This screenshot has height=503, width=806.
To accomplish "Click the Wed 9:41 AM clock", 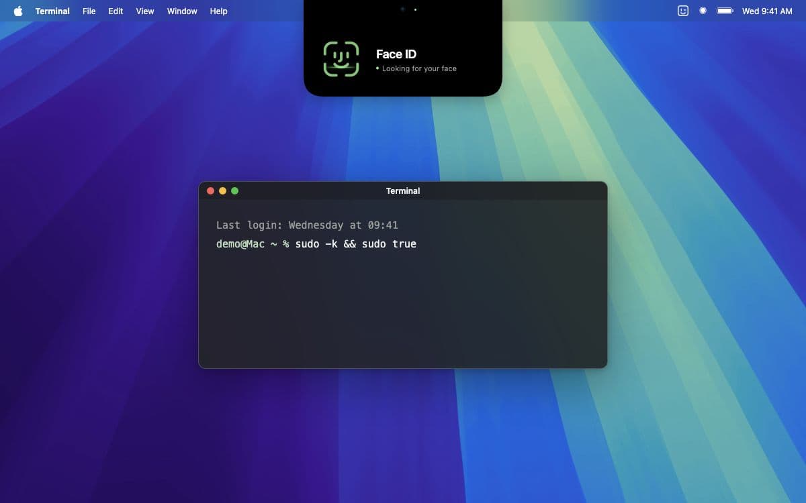I will tap(767, 11).
